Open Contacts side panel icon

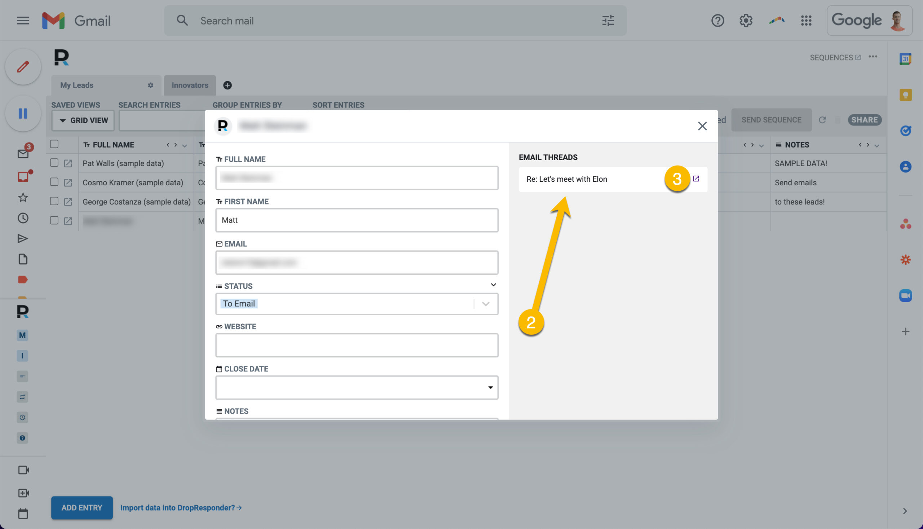point(905,167)
